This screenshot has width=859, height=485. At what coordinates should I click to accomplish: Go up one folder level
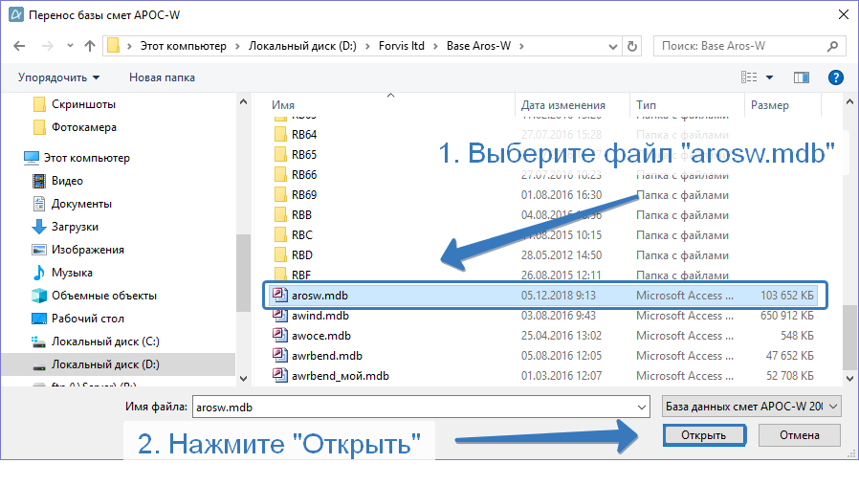90,46
